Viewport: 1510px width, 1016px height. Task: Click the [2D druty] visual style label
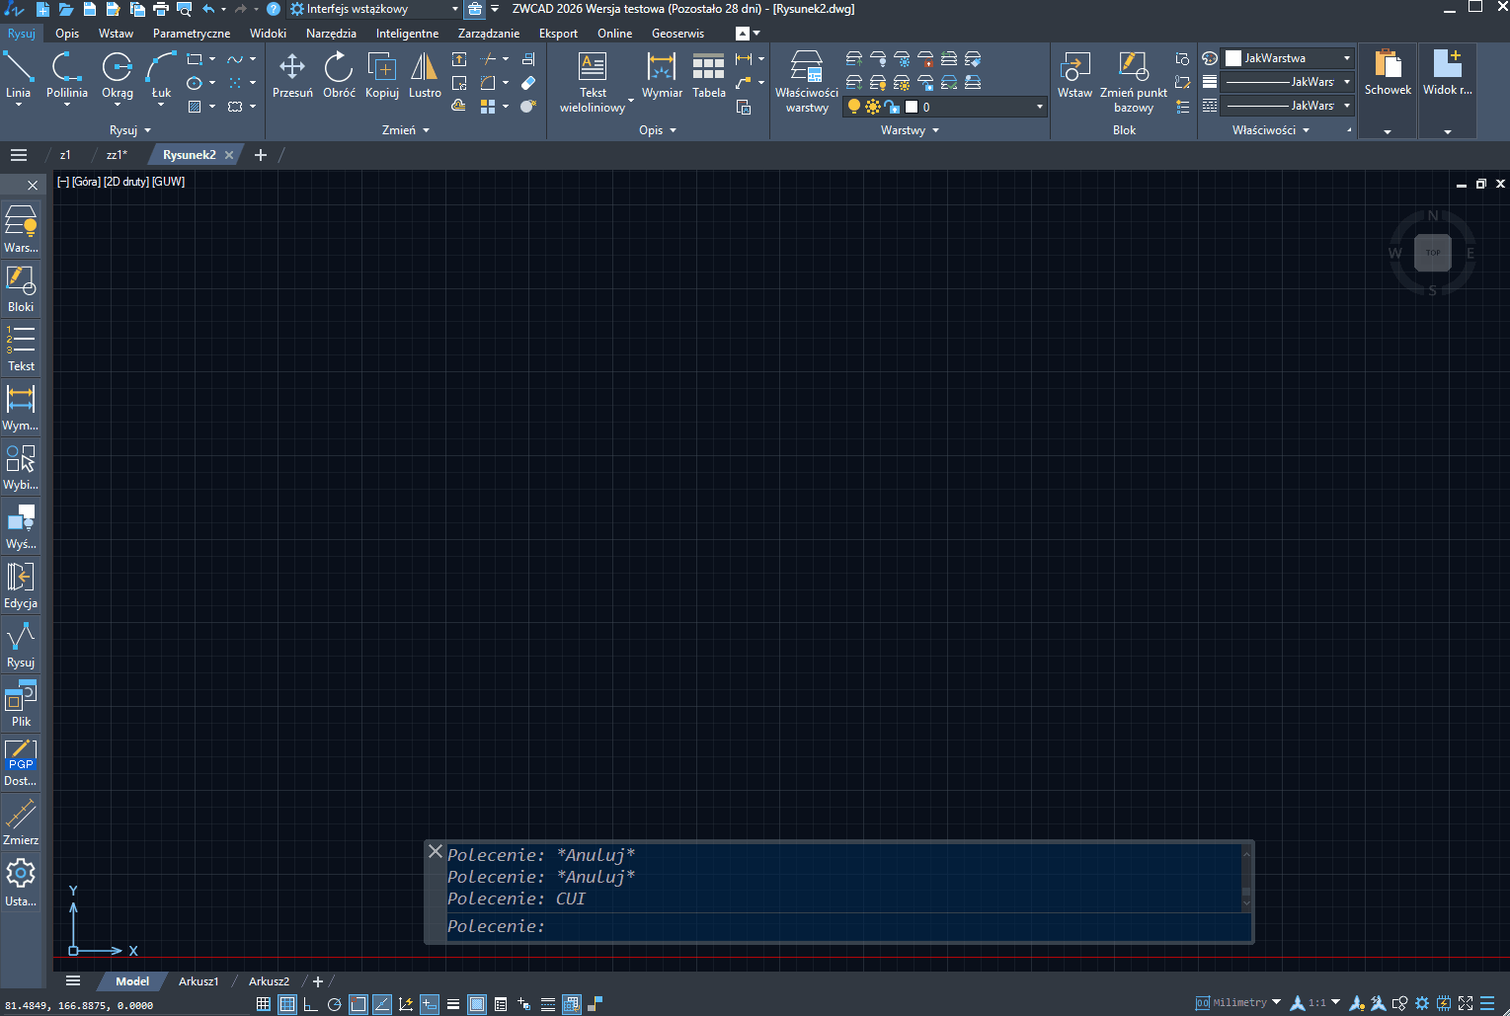tap(126, 182)
